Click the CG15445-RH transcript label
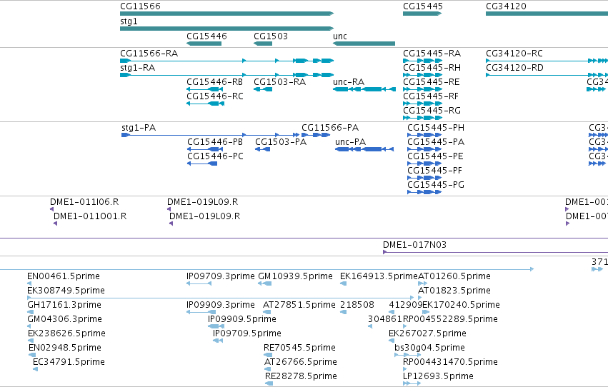This screenshot has height=387, width=608. [432, 68]
